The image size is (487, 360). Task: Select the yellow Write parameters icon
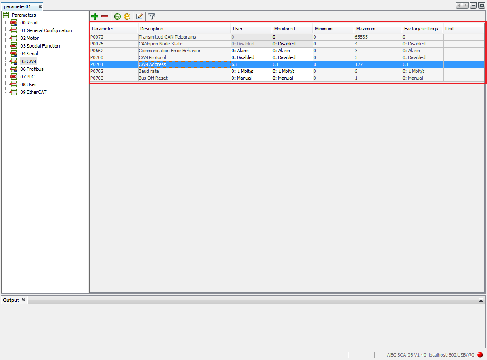127,16
